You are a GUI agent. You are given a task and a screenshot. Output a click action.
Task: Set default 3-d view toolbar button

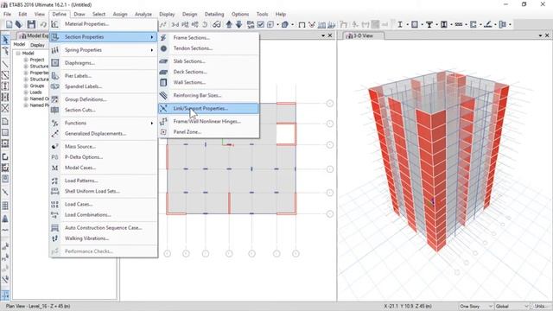(175, 24)
